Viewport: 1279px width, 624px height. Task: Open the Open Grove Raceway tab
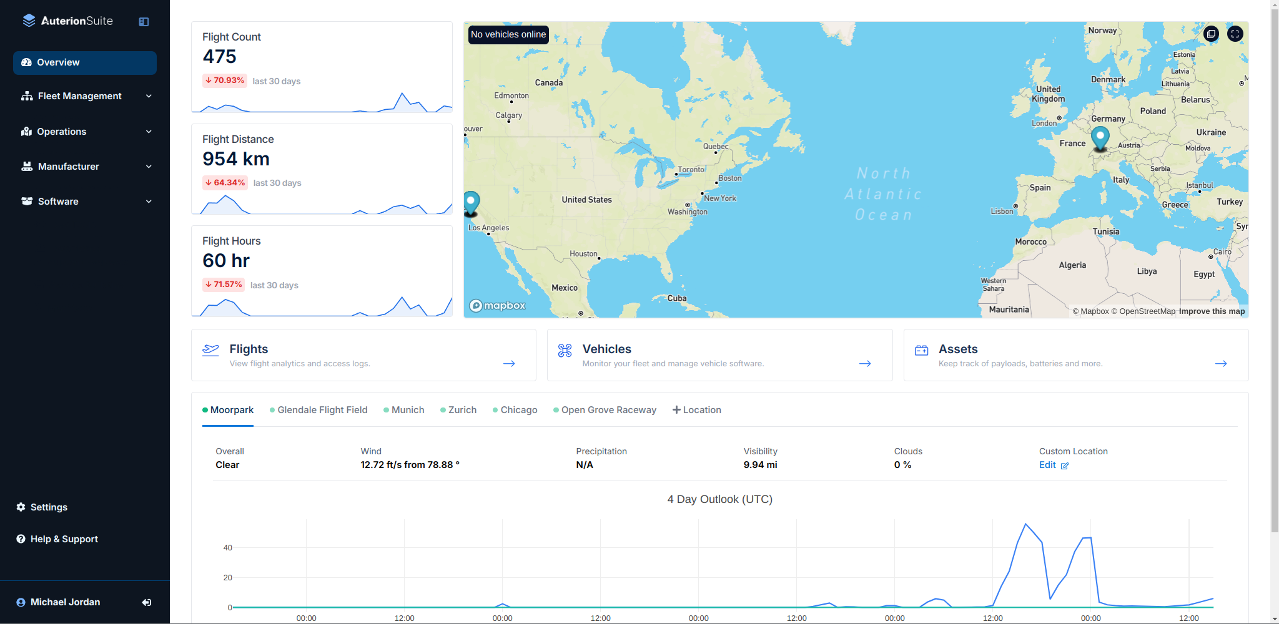[x=608, y=410]
